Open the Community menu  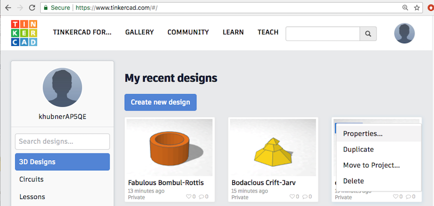click(188, 32)
